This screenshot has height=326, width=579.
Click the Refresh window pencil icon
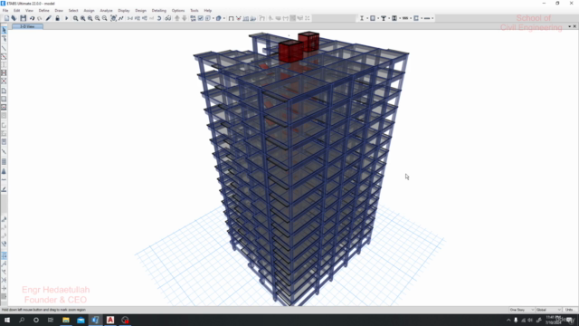[48, 18]
